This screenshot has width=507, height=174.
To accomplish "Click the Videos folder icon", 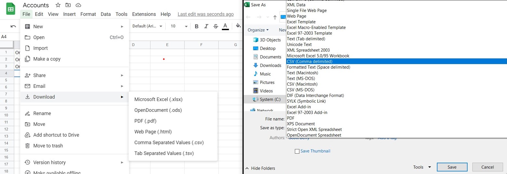I will pyautogui.click(x=255, y=91).
